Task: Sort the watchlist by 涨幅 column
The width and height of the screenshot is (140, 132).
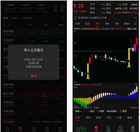Action: [46, 25]
